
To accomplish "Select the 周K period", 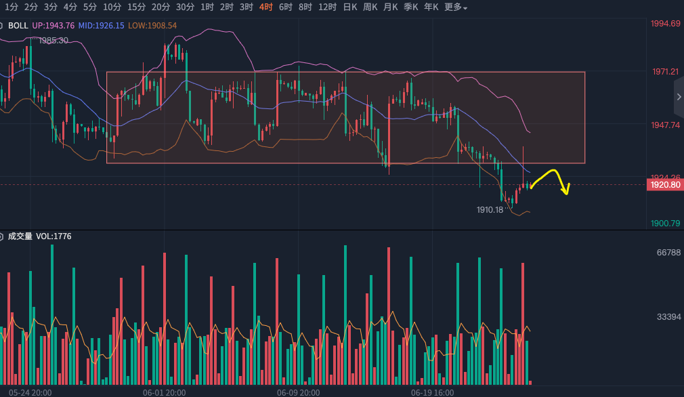I will click(x=370, y=7).
